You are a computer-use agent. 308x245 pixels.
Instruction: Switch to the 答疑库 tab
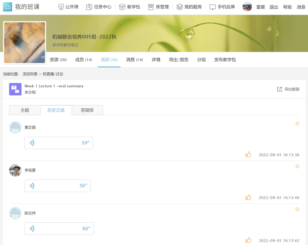tap(87, 110)
